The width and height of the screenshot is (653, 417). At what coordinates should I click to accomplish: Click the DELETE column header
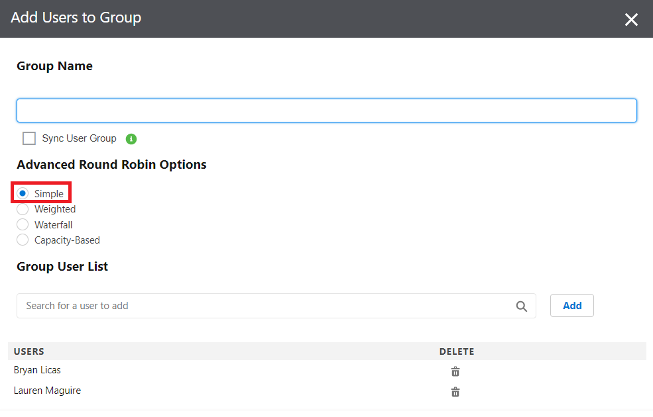[457, 351]
